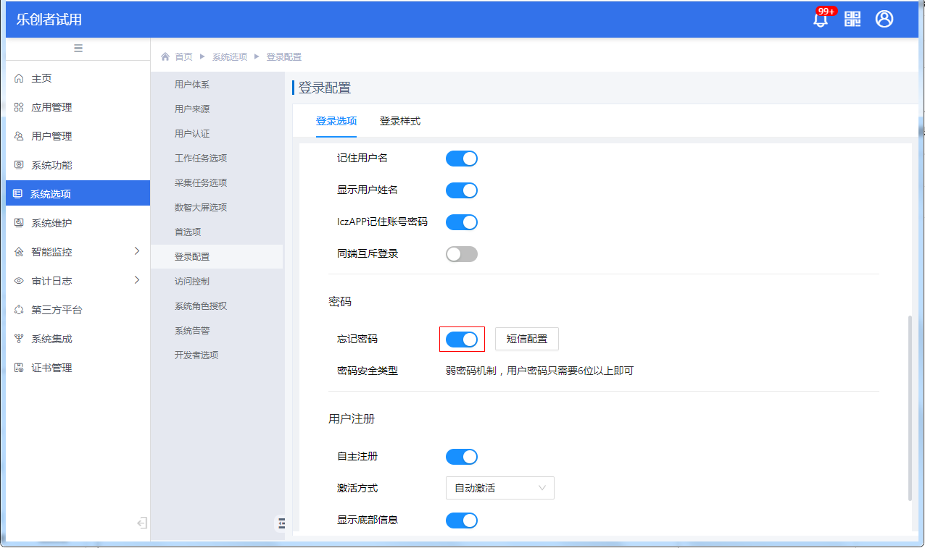
Task: Switch to the 登录样式 tab
Action: click(400, 122)
